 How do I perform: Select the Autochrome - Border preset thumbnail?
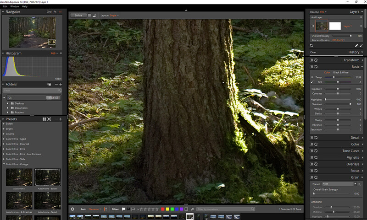(48, 177)
